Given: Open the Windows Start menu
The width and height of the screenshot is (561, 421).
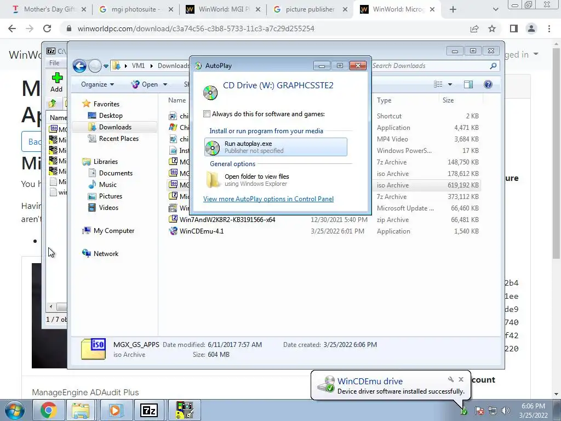Looking at the screenshot, I should pyautogui.click(x=14, y=410).
